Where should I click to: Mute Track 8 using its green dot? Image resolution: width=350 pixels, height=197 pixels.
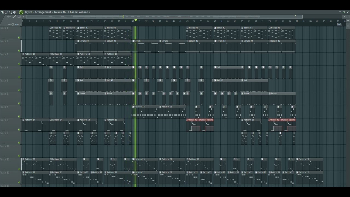19,129
